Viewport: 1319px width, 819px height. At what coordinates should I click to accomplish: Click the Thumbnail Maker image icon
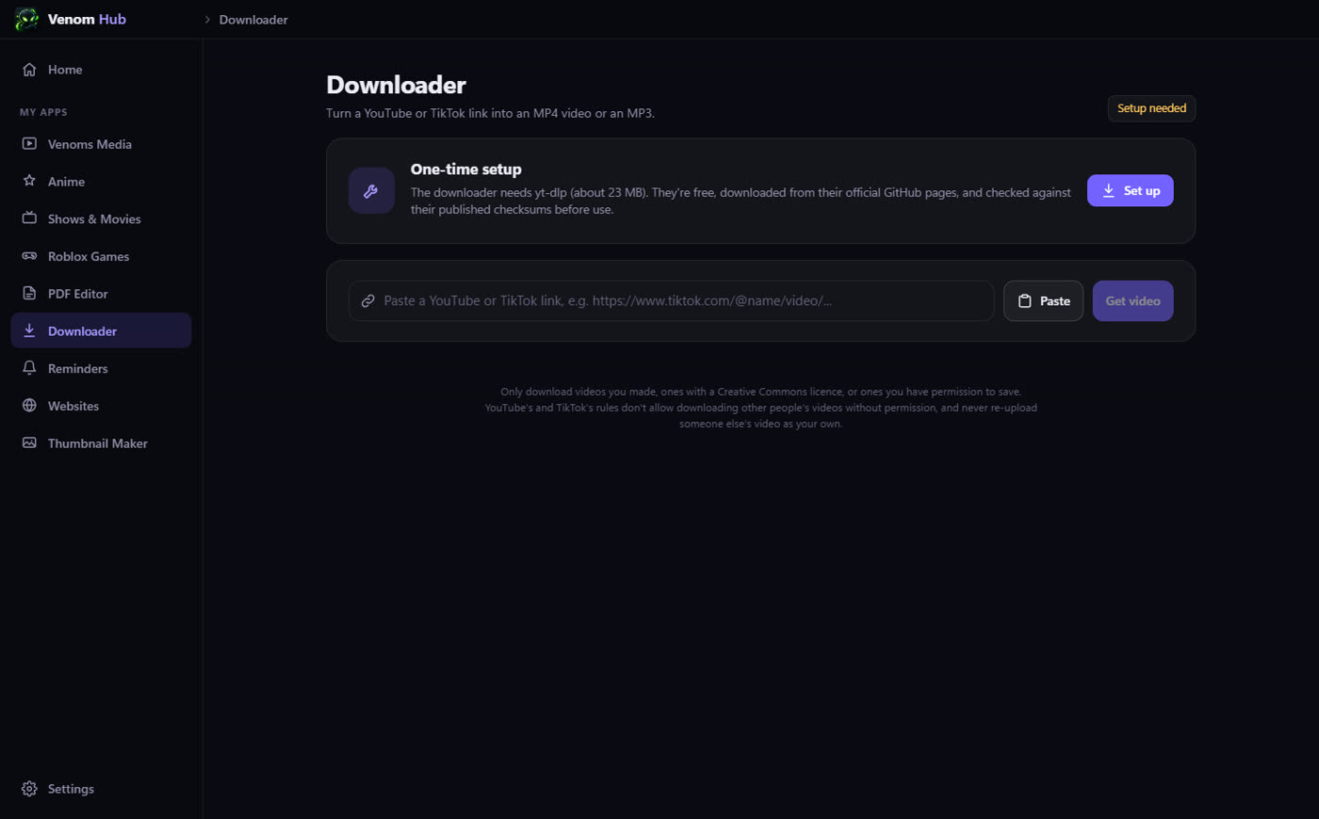point(29,443)
